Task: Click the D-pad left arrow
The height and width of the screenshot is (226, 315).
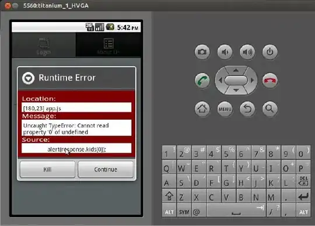Action: pyautogui.click(x=220, y=80)
